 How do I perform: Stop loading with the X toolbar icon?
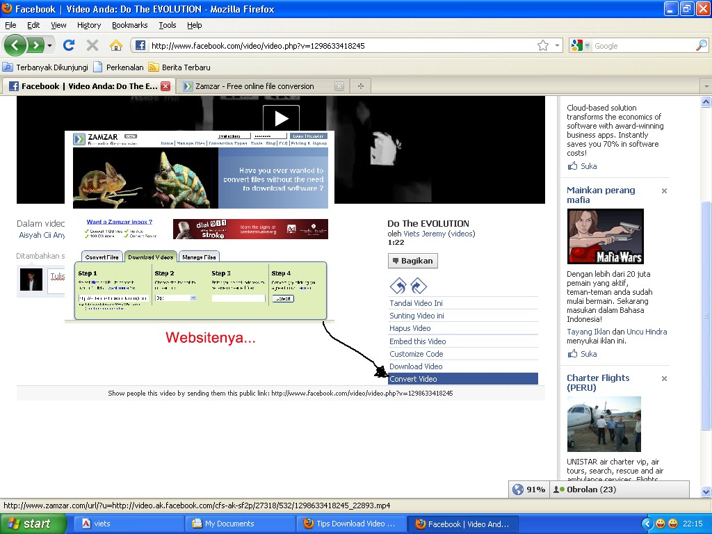coord(92,45)
